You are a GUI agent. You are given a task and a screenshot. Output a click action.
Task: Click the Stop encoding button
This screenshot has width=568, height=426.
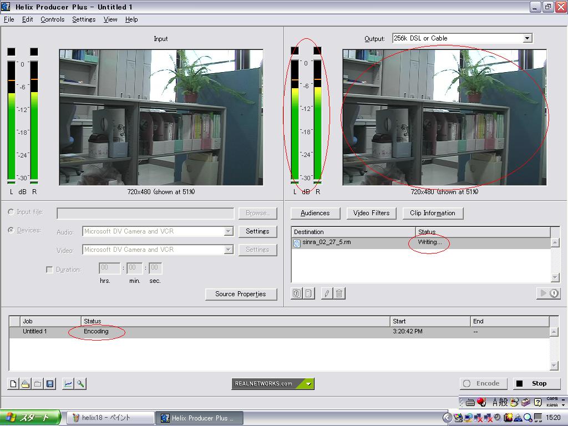(x=536, y=384)
